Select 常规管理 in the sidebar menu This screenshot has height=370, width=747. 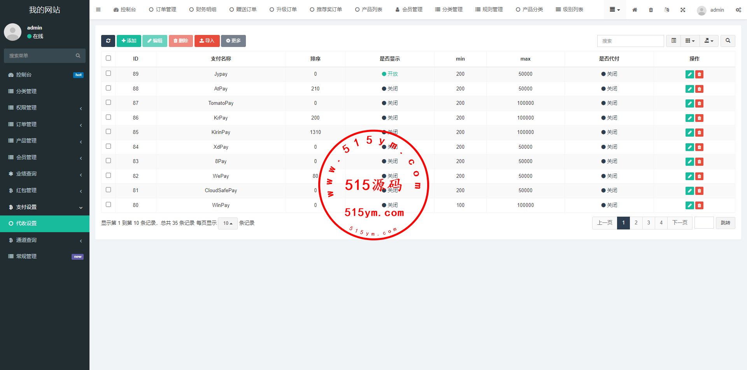[45, 257]
